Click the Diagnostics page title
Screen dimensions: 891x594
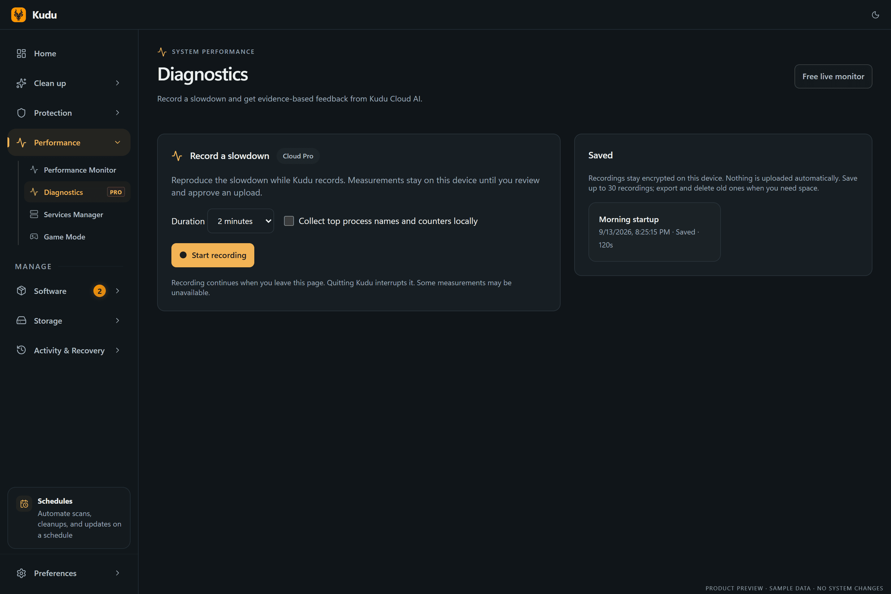tap(202, 74)
